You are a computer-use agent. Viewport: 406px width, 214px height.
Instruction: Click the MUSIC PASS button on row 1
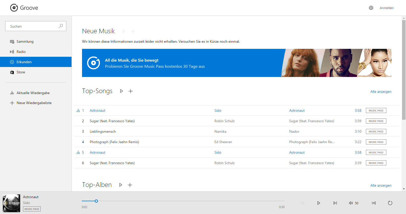click(376, 110)
